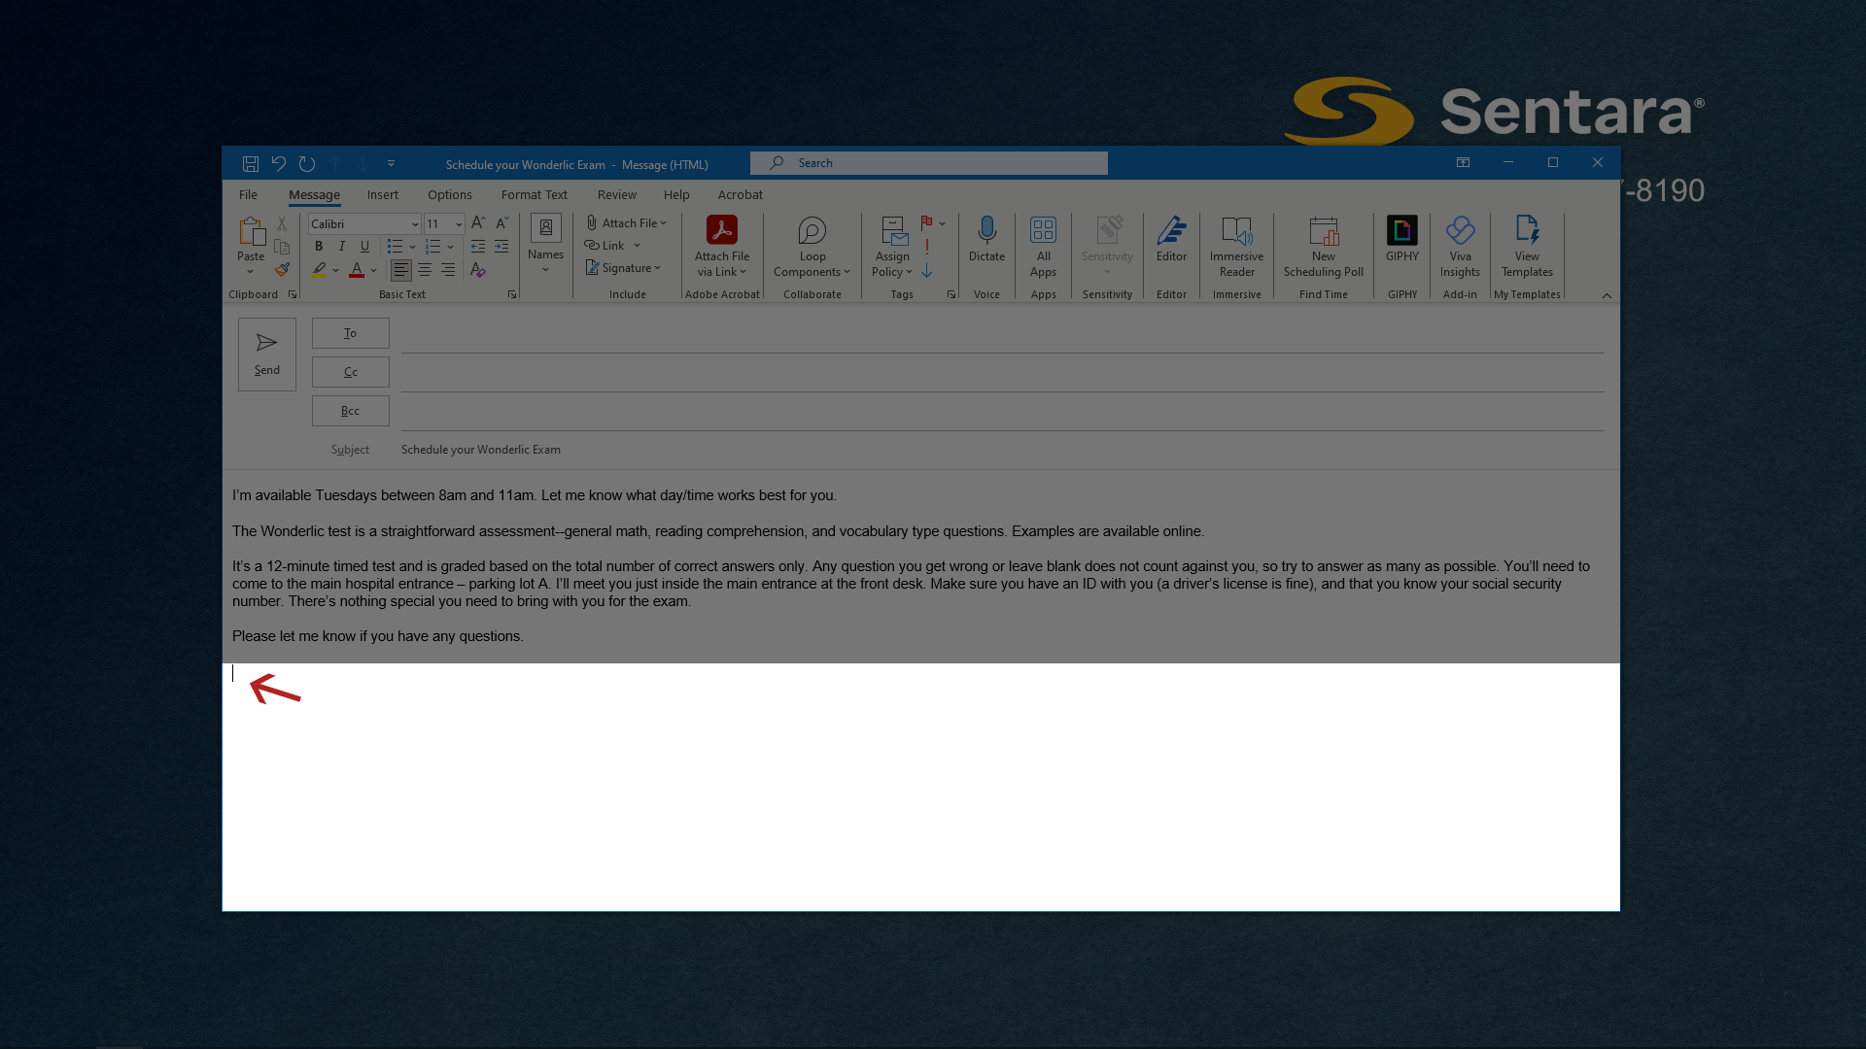The height and width of the screenshot is (1049, 1866).
Task: Click Follow Up flag icon
Action: click(927, 223)
